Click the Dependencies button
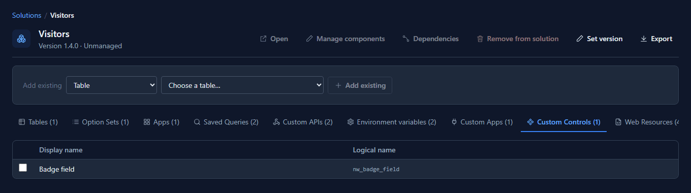 [x=430, y=39]
